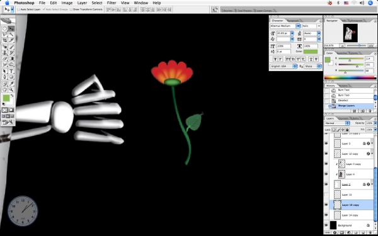Hide the Layer 3 layer

coord(326,143)
